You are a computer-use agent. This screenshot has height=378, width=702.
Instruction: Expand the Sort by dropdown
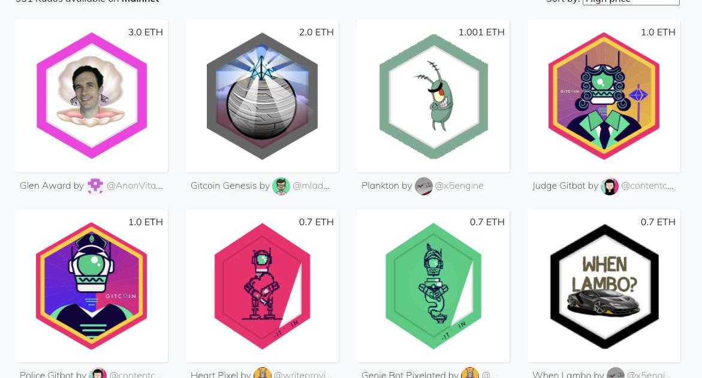(631, 2)
